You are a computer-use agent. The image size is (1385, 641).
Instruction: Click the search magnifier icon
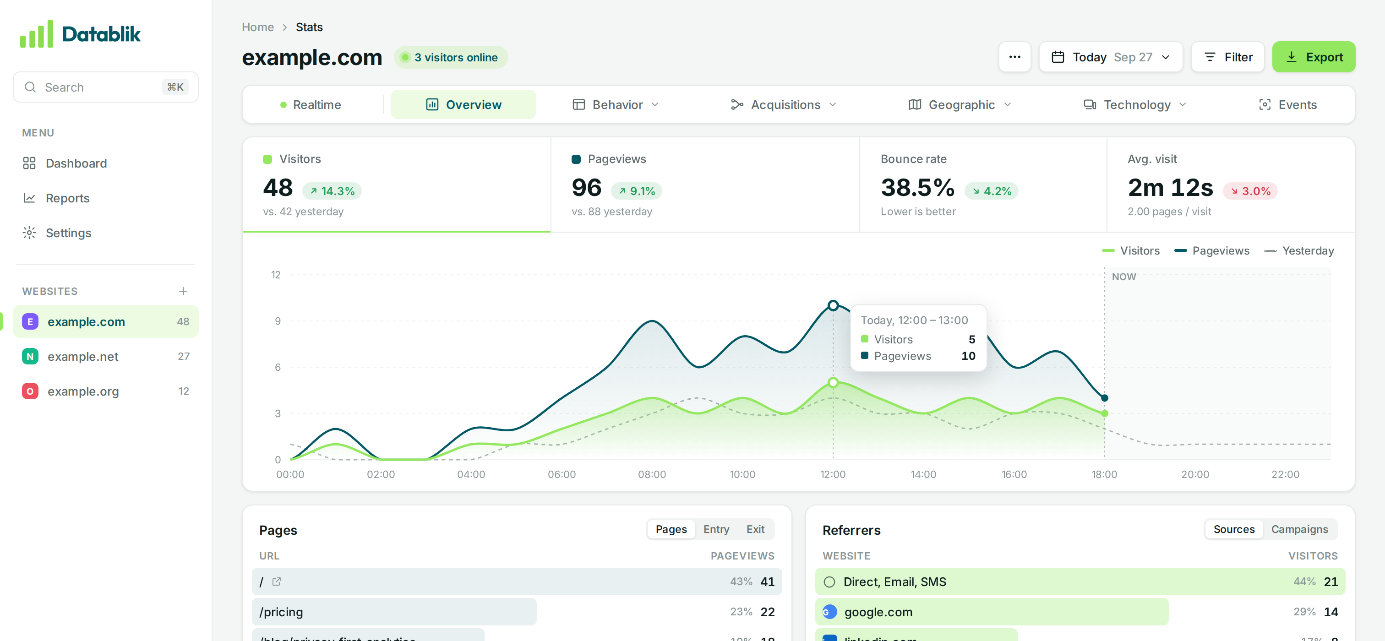pos(30,87)
